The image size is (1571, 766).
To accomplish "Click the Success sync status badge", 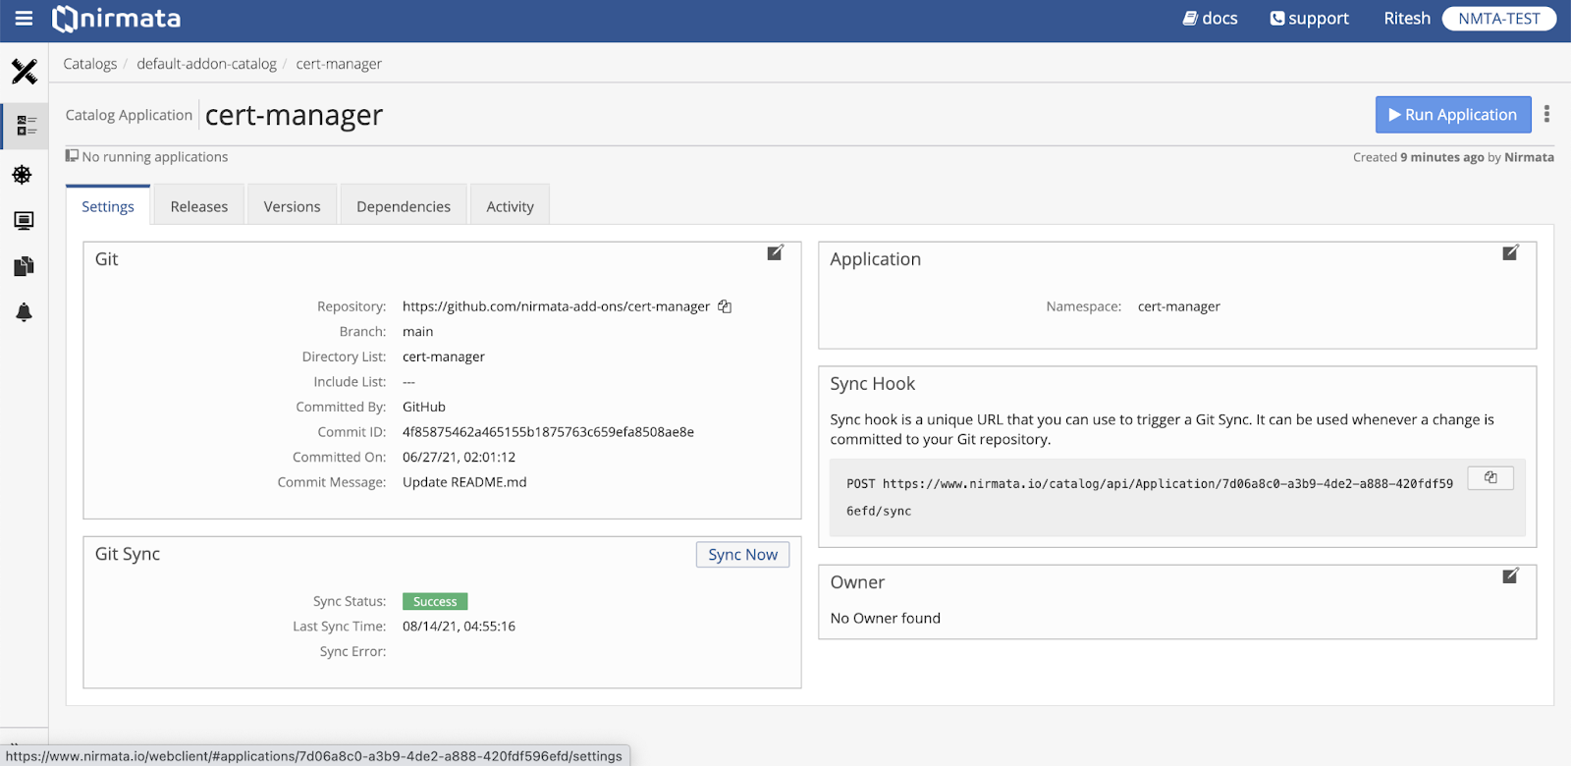I will 435,601.
